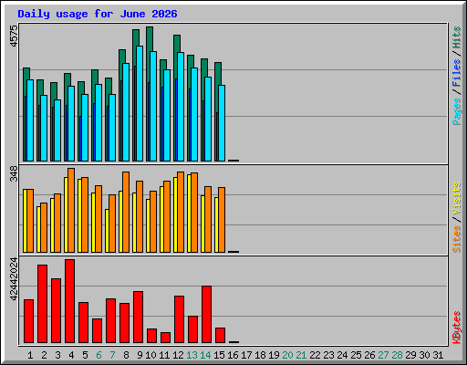The height and width of the screenshot is (365, 467).
Task: Click day 26 on the date axis
Action: pos(369,355)
